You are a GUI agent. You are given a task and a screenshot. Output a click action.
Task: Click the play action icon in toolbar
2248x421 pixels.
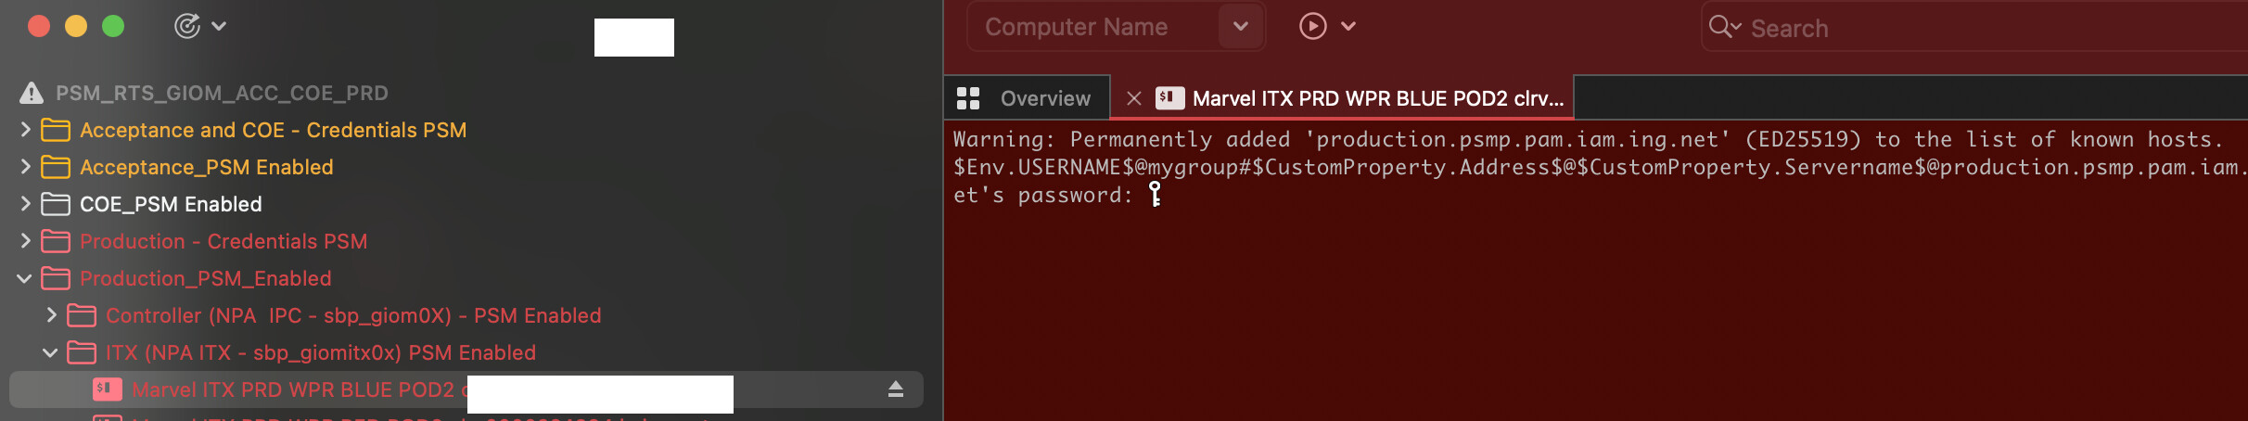[x=1312, y=26]
